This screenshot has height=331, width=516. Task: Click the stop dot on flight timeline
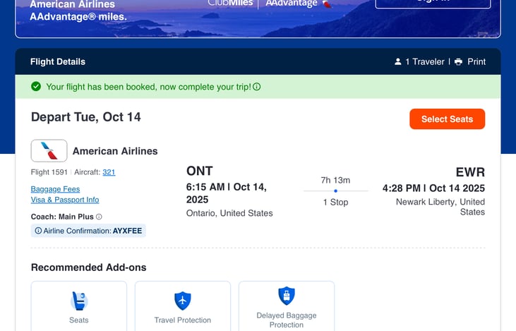click(335, 191)
